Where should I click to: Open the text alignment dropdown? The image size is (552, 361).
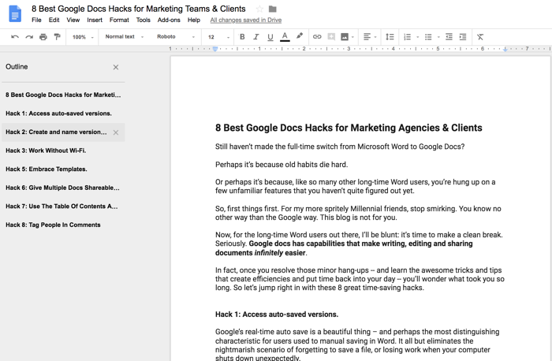(370, 36)
